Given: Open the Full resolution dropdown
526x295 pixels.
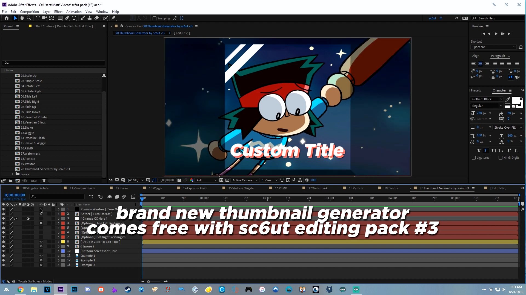Looking at the screenshot, I should pos(206,180).
